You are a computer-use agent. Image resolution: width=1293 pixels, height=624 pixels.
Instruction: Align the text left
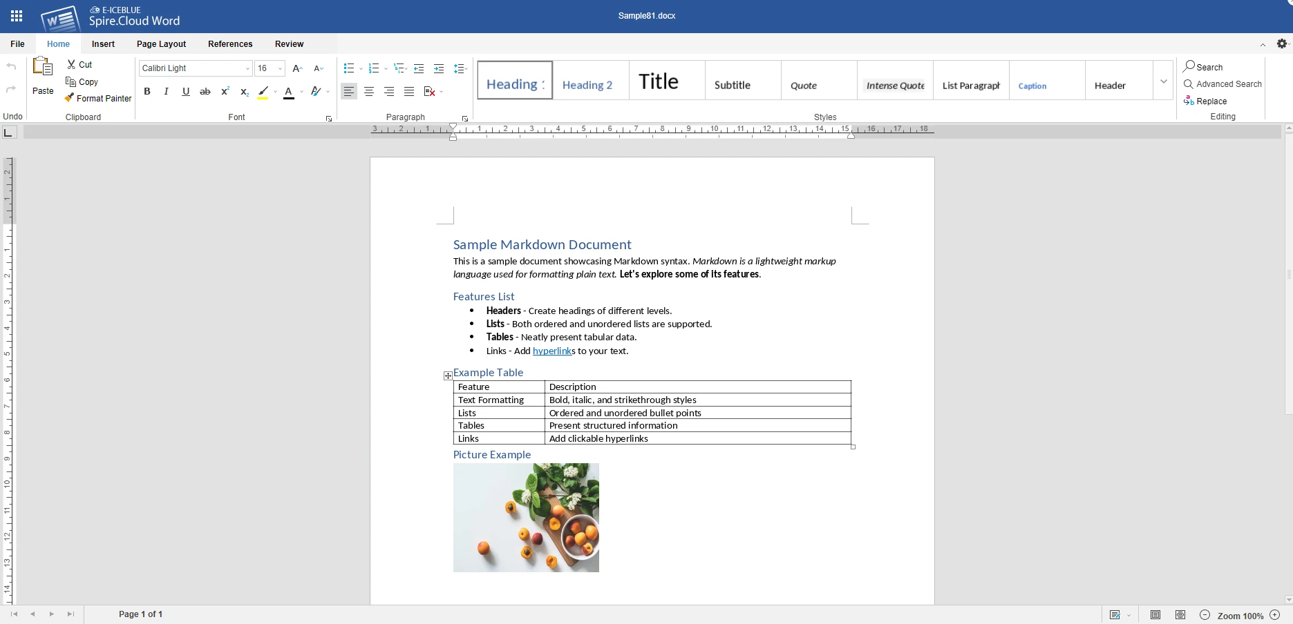click(x=349, y=91)
